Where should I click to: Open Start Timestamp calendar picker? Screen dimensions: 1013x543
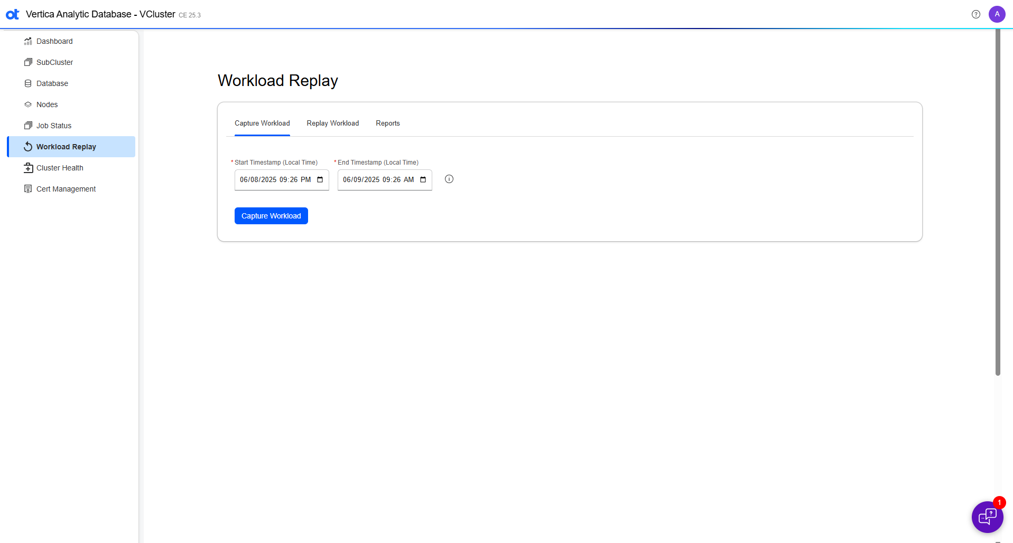(x=320, y=180)
